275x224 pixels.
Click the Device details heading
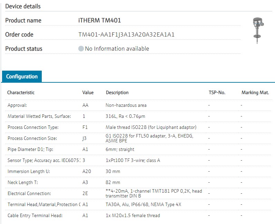click(23, 6)
